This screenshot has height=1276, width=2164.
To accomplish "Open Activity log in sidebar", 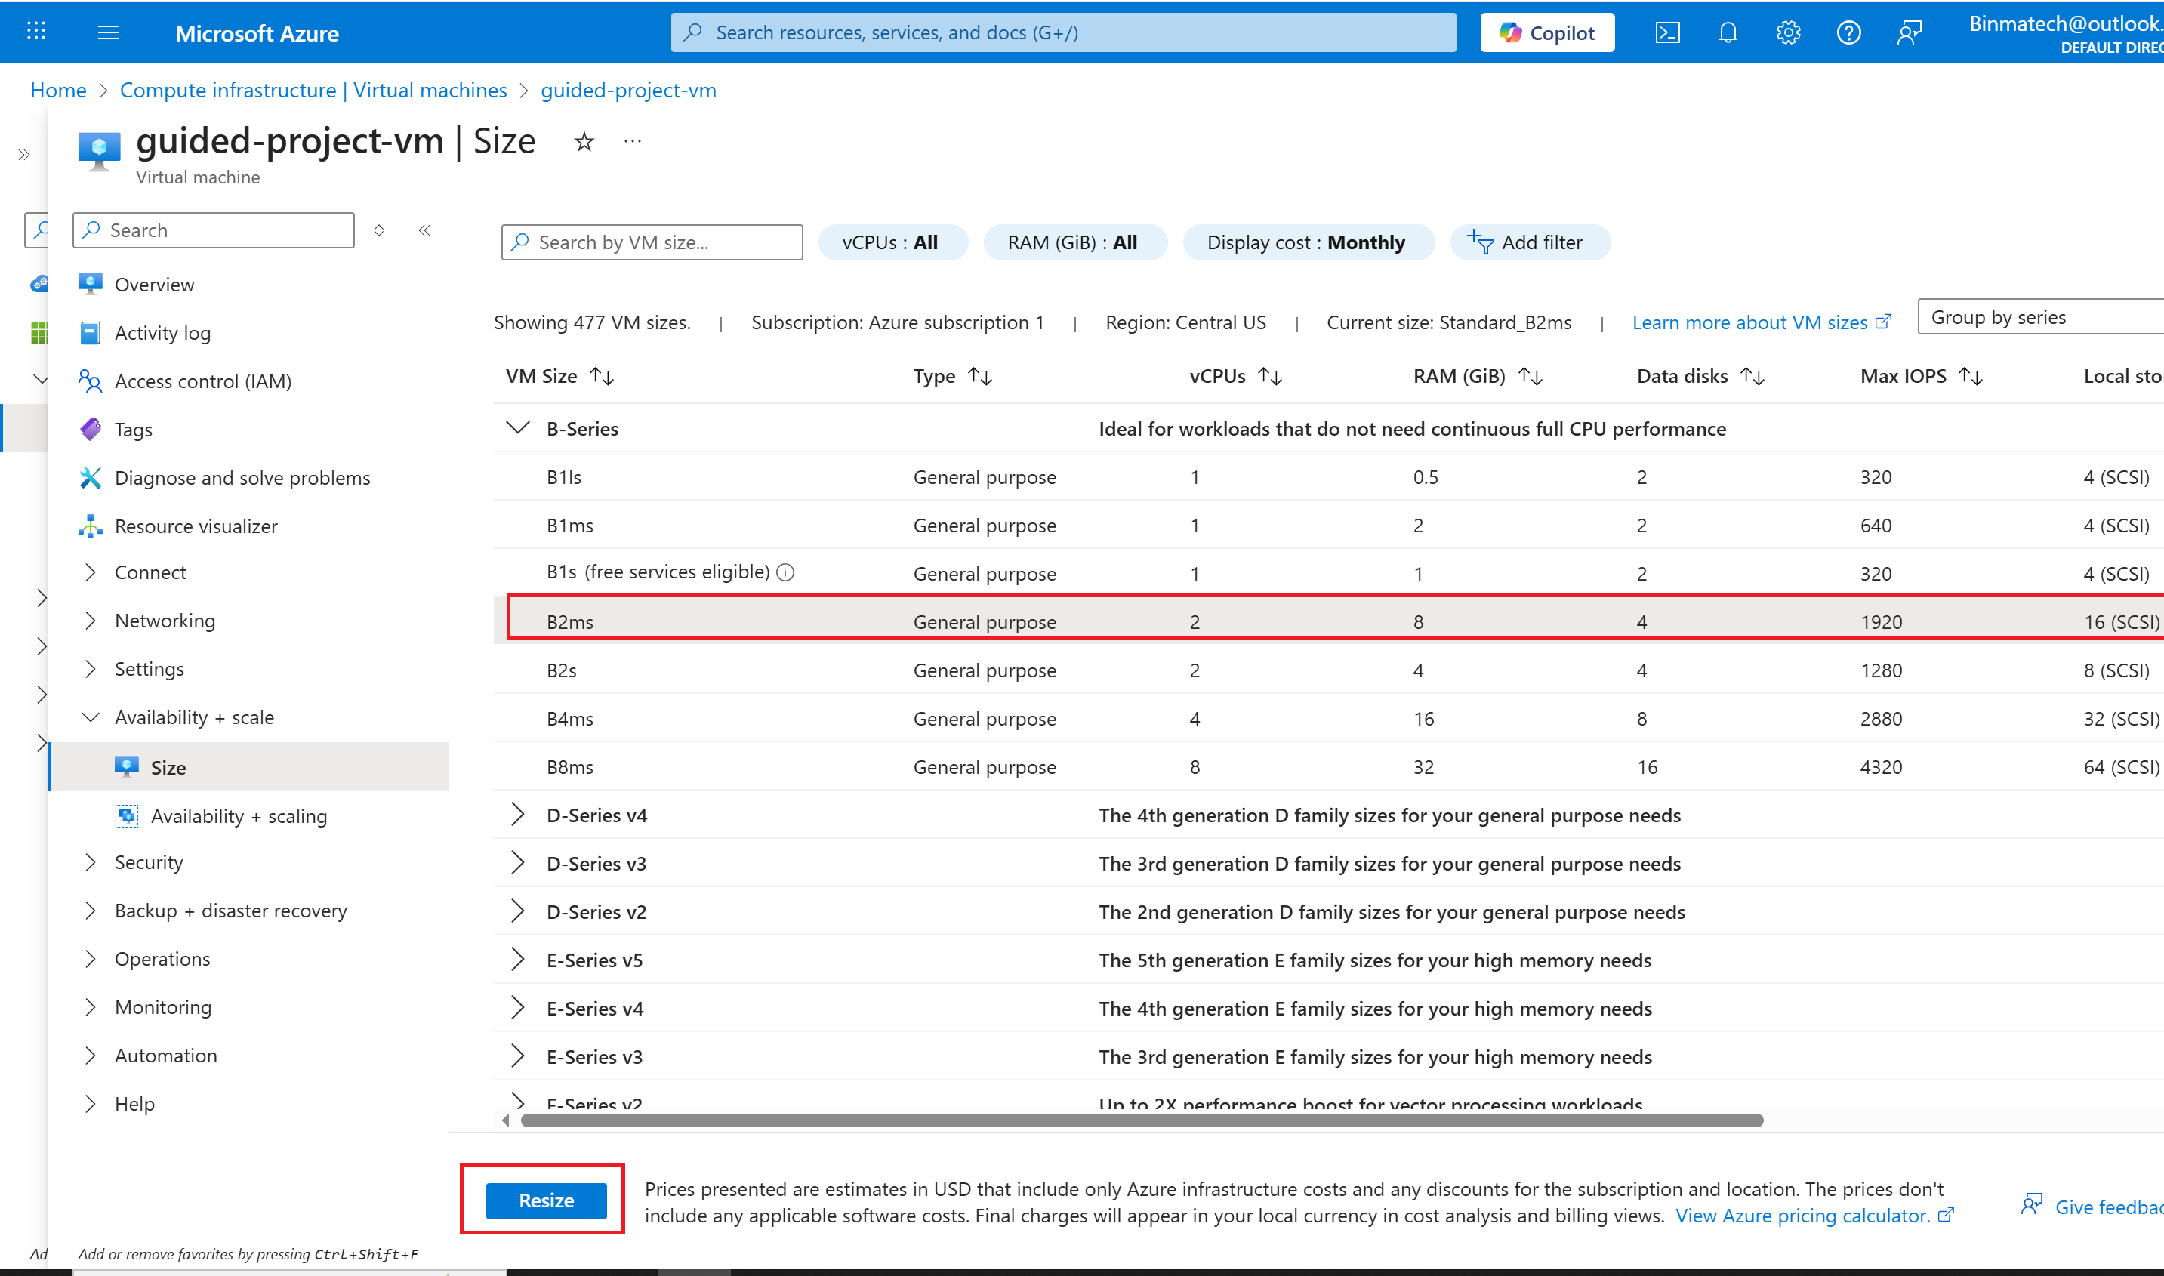I will (162, 333).
